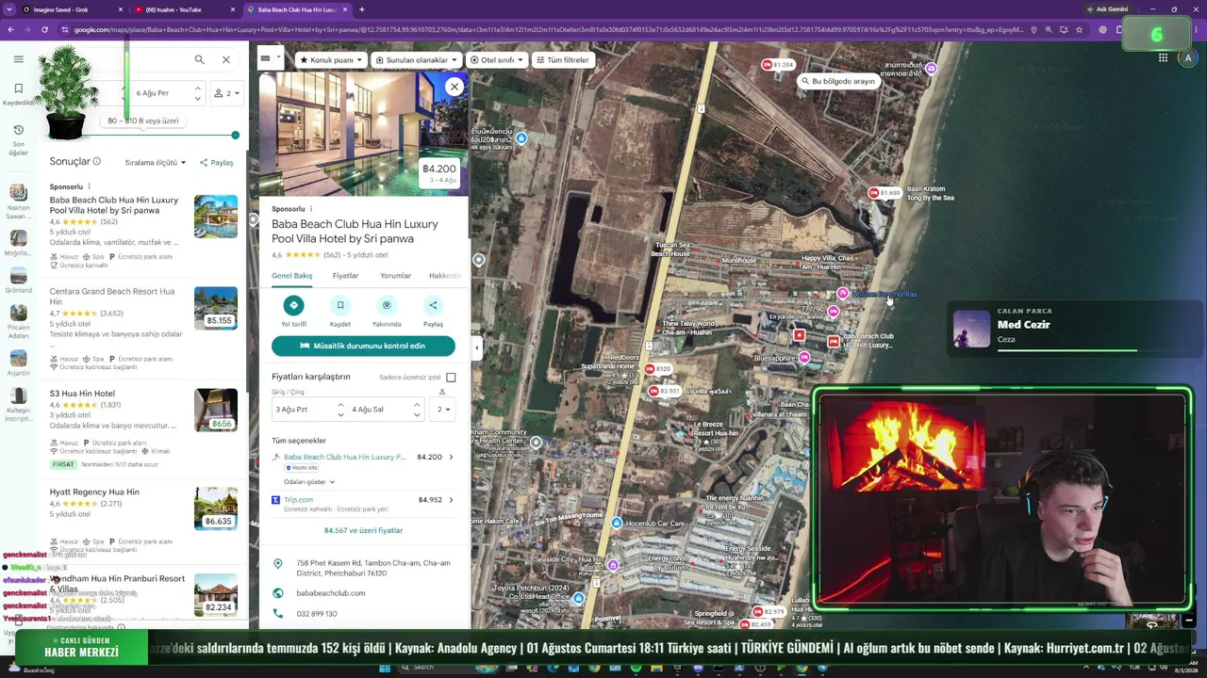Click the address pin icon
This screenshot has width=1207, height=678.
278,564
